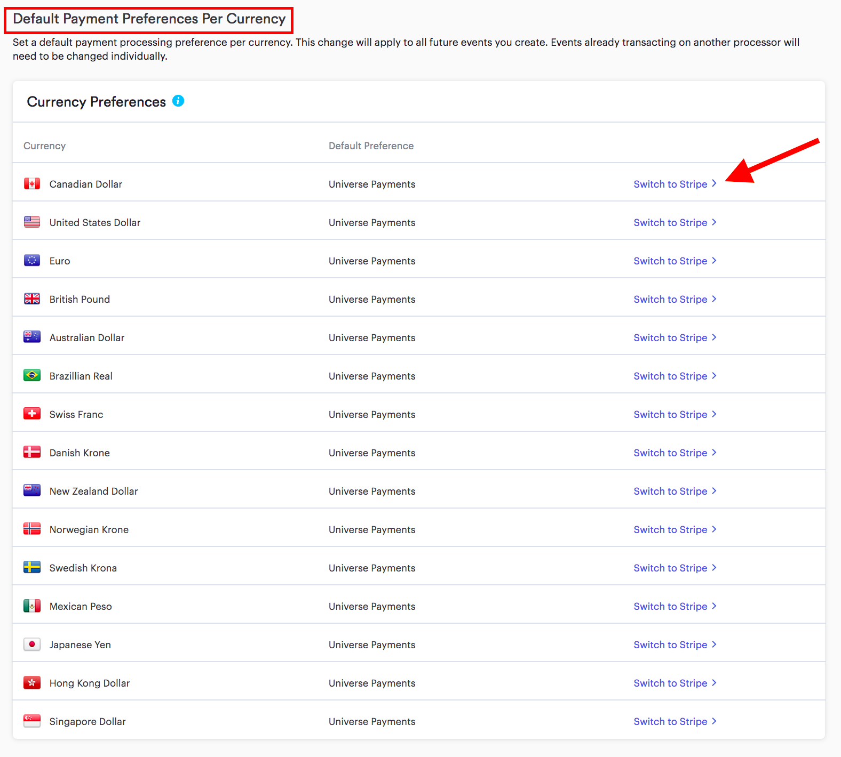Click the Swedish flag icon

32,568
